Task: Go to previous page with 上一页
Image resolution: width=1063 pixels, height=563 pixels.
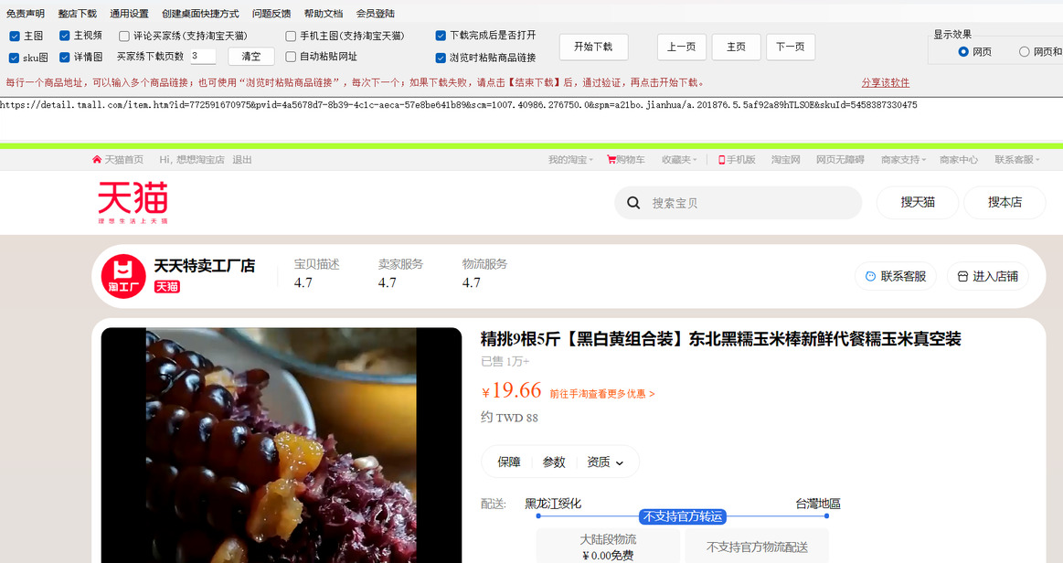Action: click(x=681, y=47)
